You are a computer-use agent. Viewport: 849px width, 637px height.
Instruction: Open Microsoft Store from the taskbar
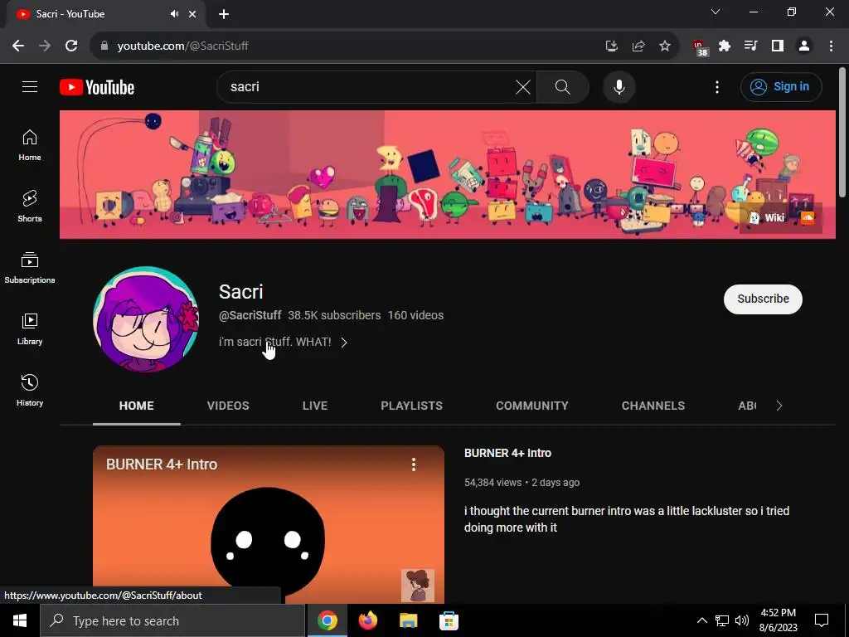(x=449, y=620)
